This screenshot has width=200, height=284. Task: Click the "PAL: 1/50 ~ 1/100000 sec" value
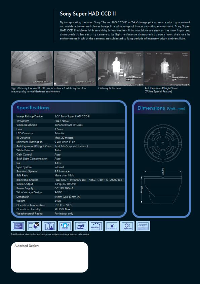(70, 180)
